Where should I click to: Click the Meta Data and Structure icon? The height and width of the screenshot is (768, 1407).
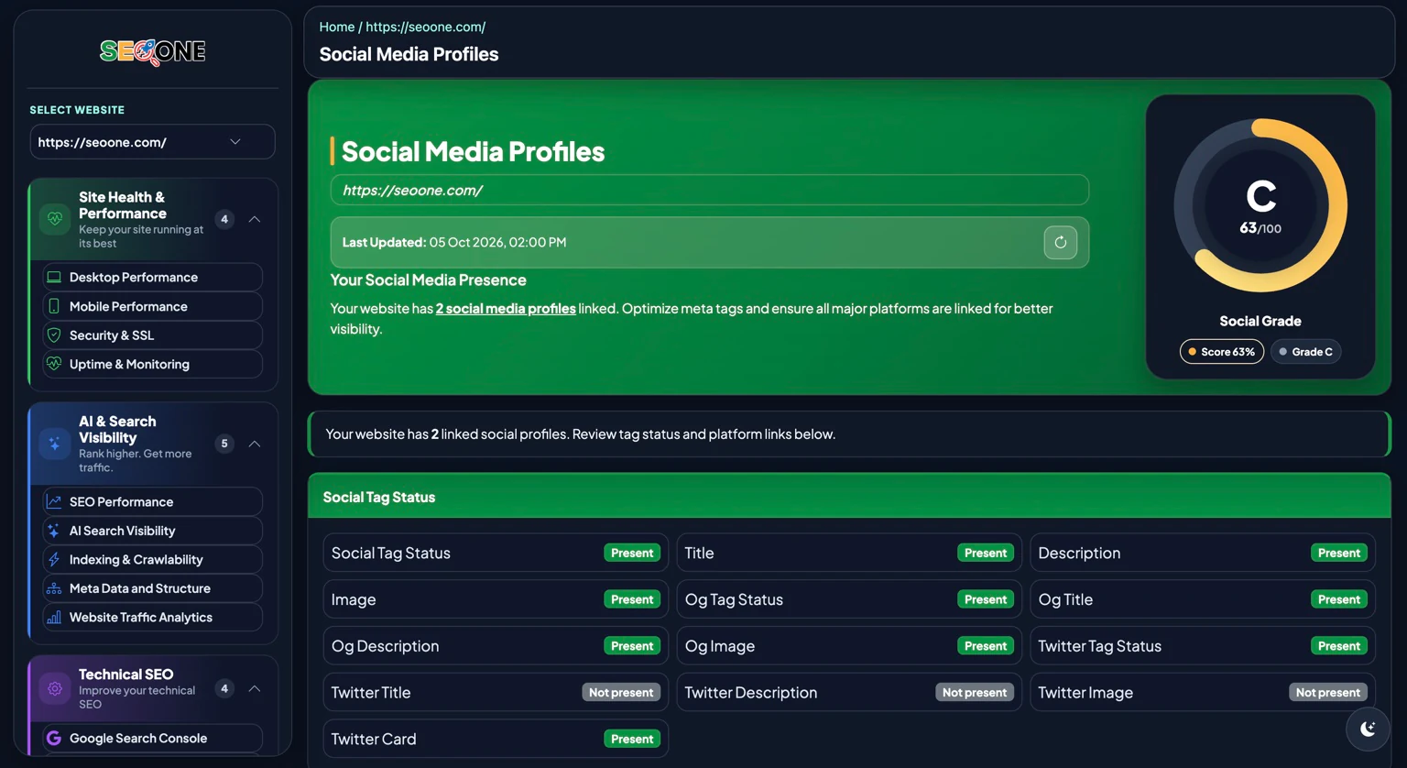[x=54, y=588]
